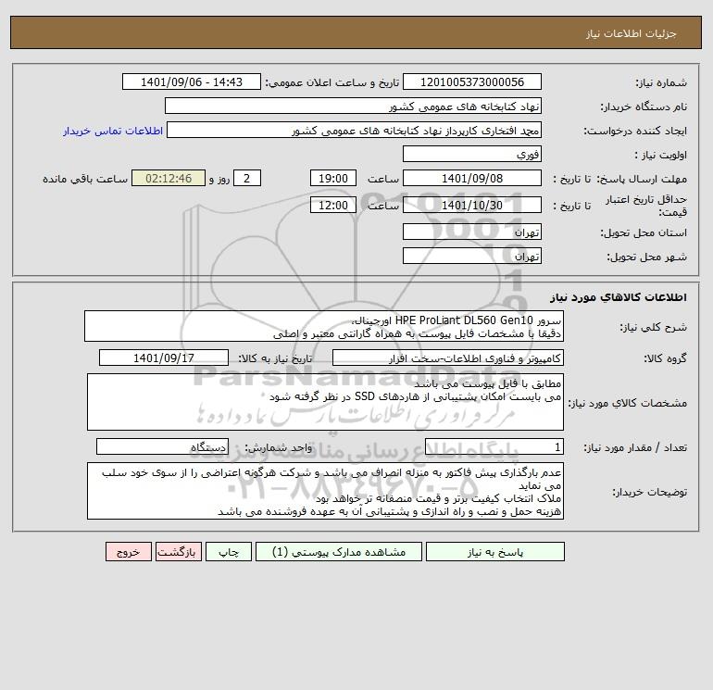This screenshot has height=690, width=713.
Task: Click the 'تعداد / مقدار مورد نیاز:' label
Action: 635,447
